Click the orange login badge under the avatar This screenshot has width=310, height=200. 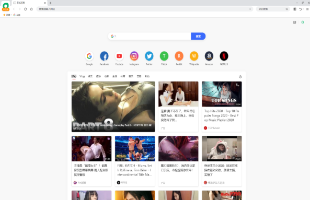pyautogui.click(x=6, y=9)
